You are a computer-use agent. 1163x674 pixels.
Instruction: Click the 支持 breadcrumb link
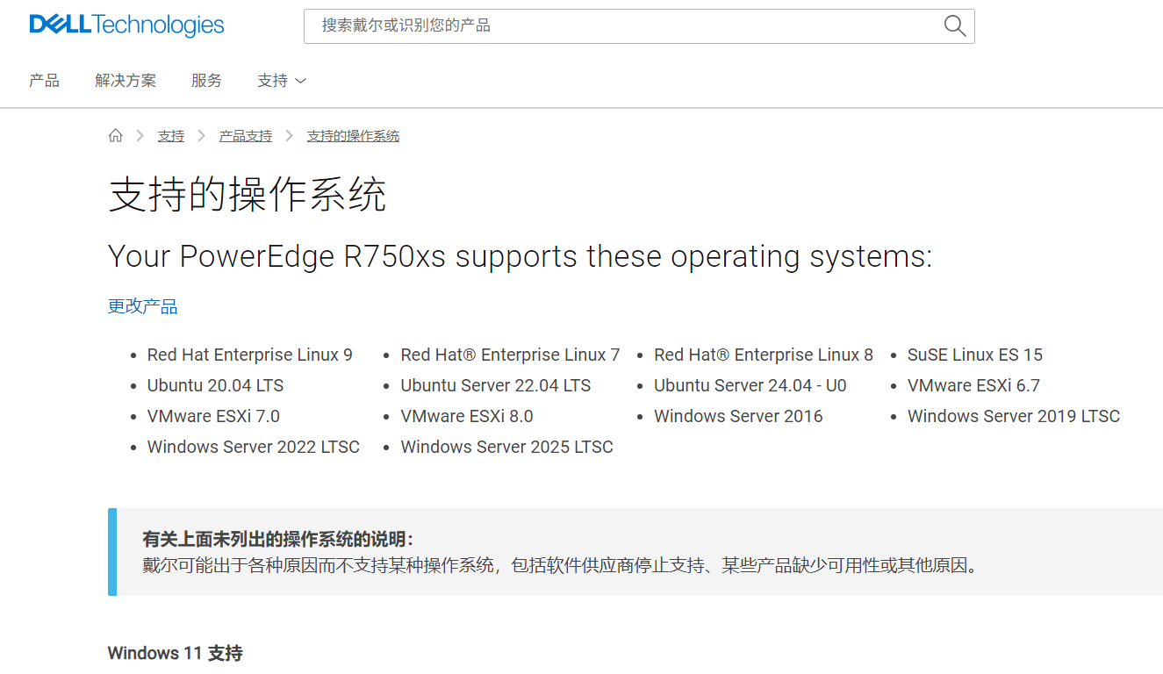tap(171, 136)
